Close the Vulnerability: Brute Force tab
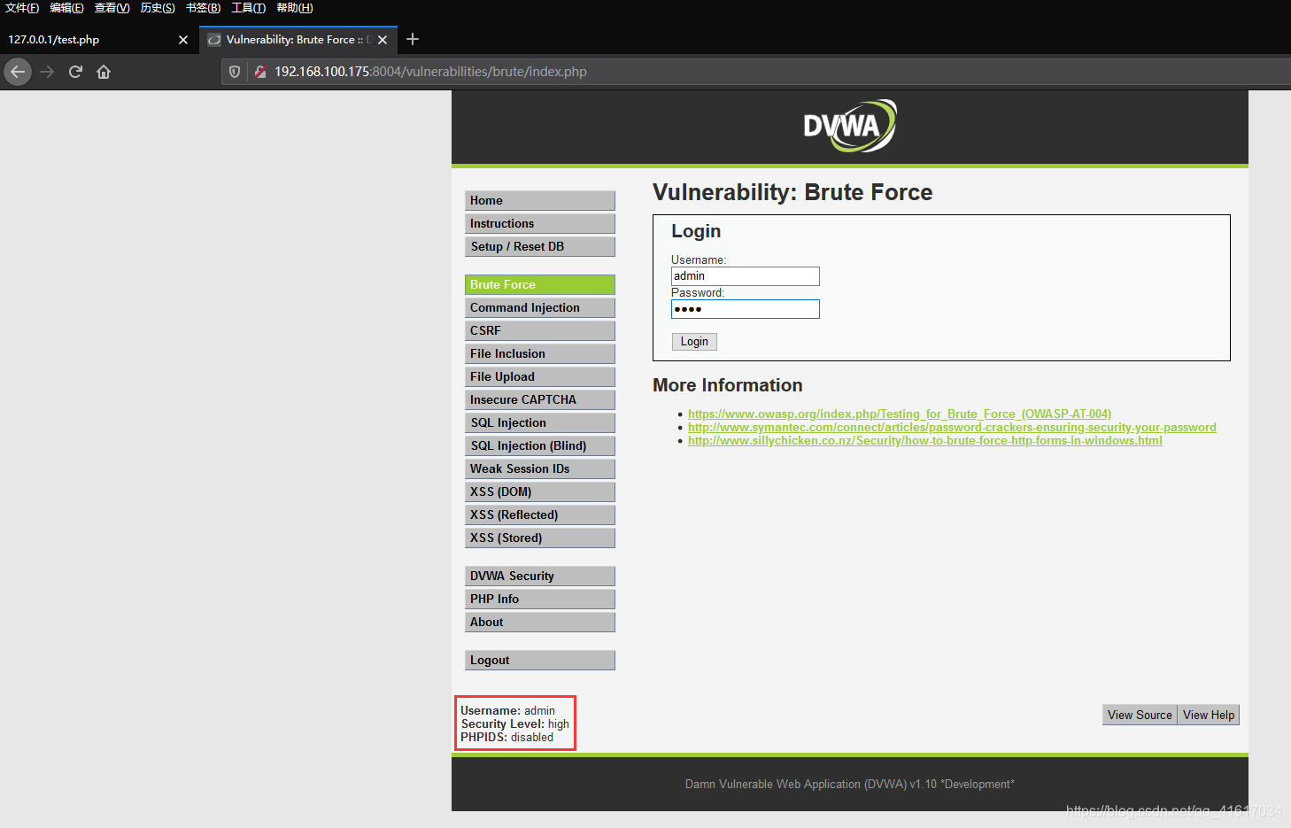Screen dimensions: 1291x828 (383, 40)
